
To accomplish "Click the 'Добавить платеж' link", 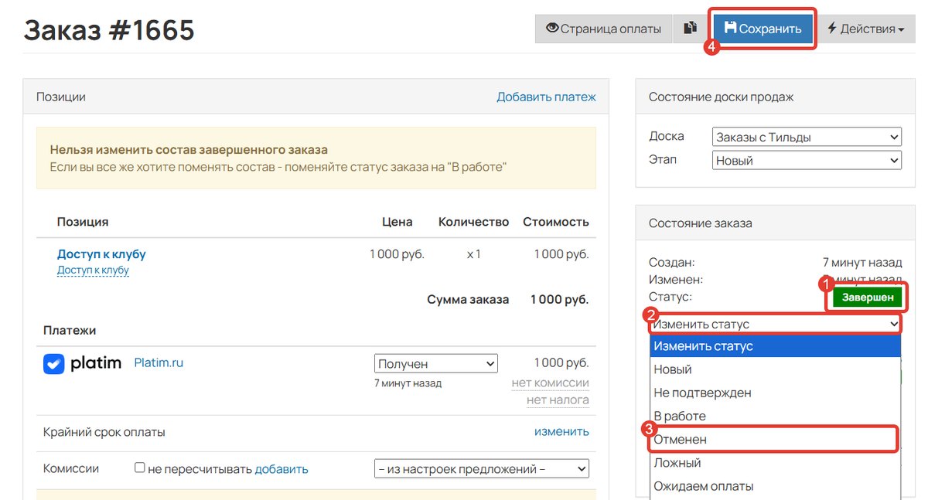I will click(546, 97).
